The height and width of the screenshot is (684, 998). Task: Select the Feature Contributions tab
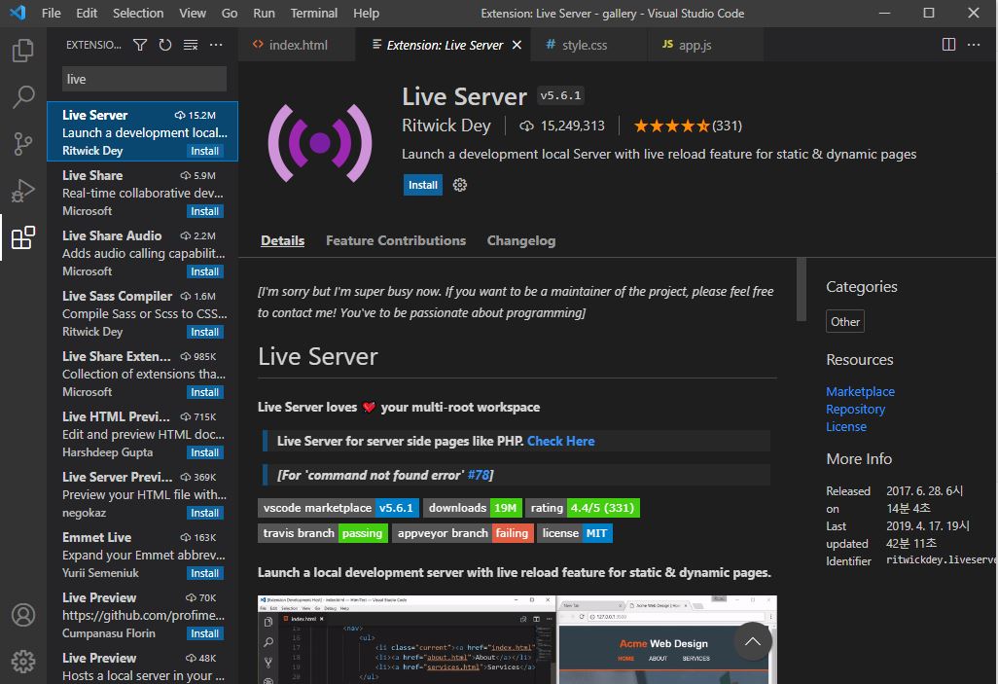click(396, 240)
